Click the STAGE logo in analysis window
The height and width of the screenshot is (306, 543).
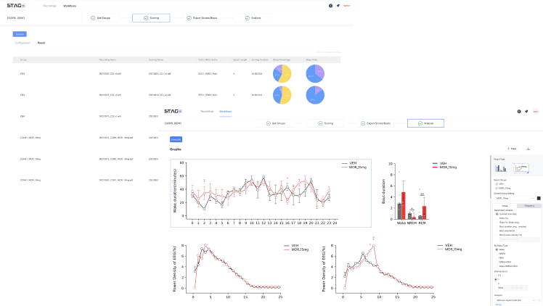(172, 111)
